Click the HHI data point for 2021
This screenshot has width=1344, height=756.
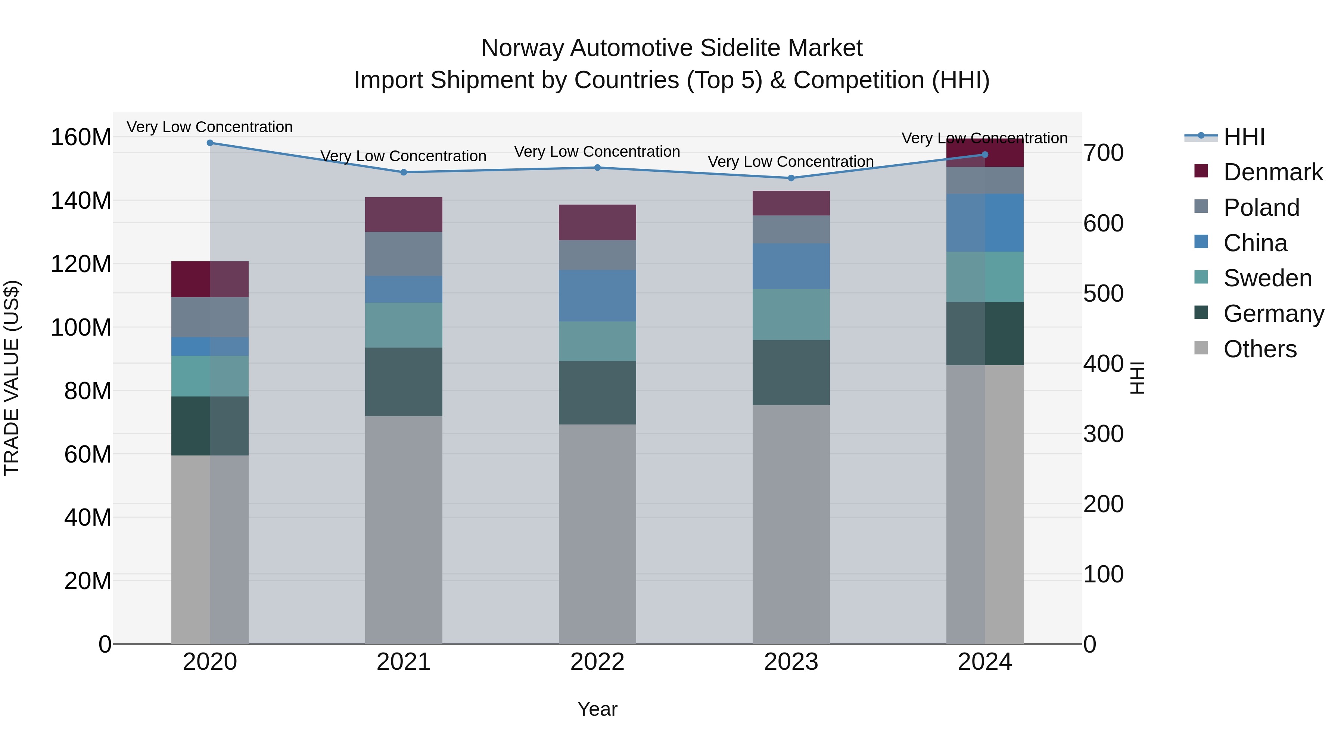404,172
